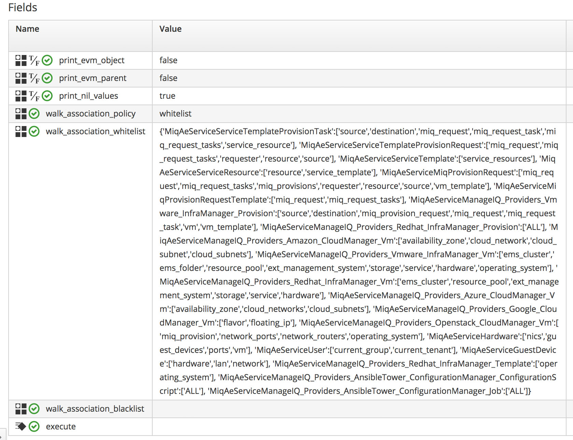Click the long walk_association_whitelist hash value
573x440 pixels.
pos(359,261)
